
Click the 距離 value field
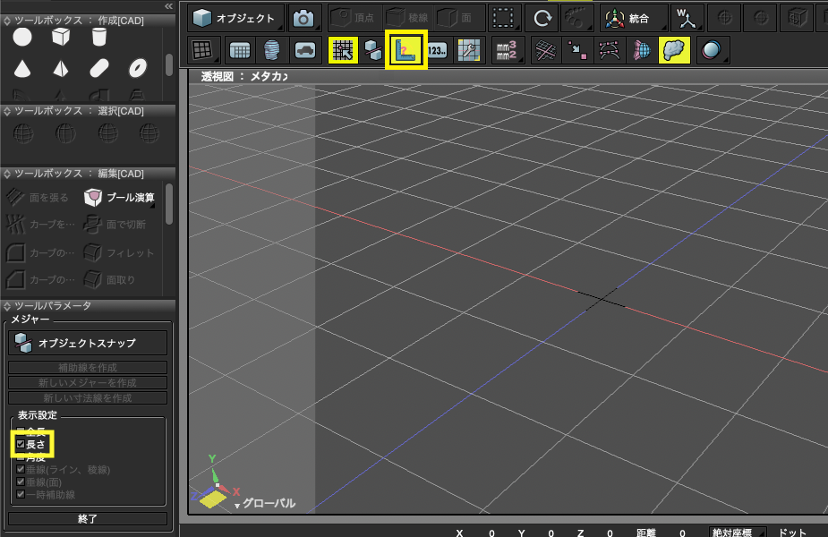[x=682, y=533]
